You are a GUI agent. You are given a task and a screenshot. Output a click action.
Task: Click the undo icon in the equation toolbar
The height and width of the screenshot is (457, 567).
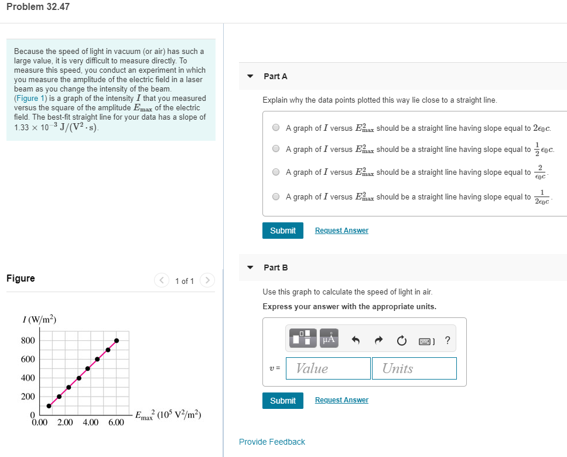(x=357, y=338)
